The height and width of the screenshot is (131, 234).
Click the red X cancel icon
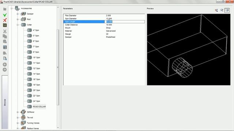coord(5,20)
